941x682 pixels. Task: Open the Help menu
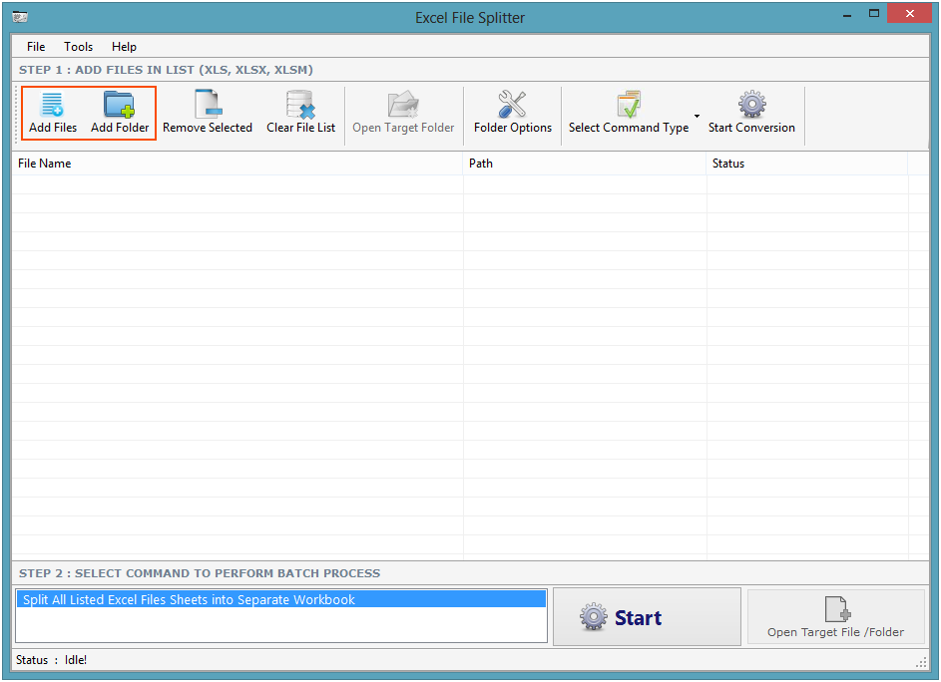[x=124, y=47]
